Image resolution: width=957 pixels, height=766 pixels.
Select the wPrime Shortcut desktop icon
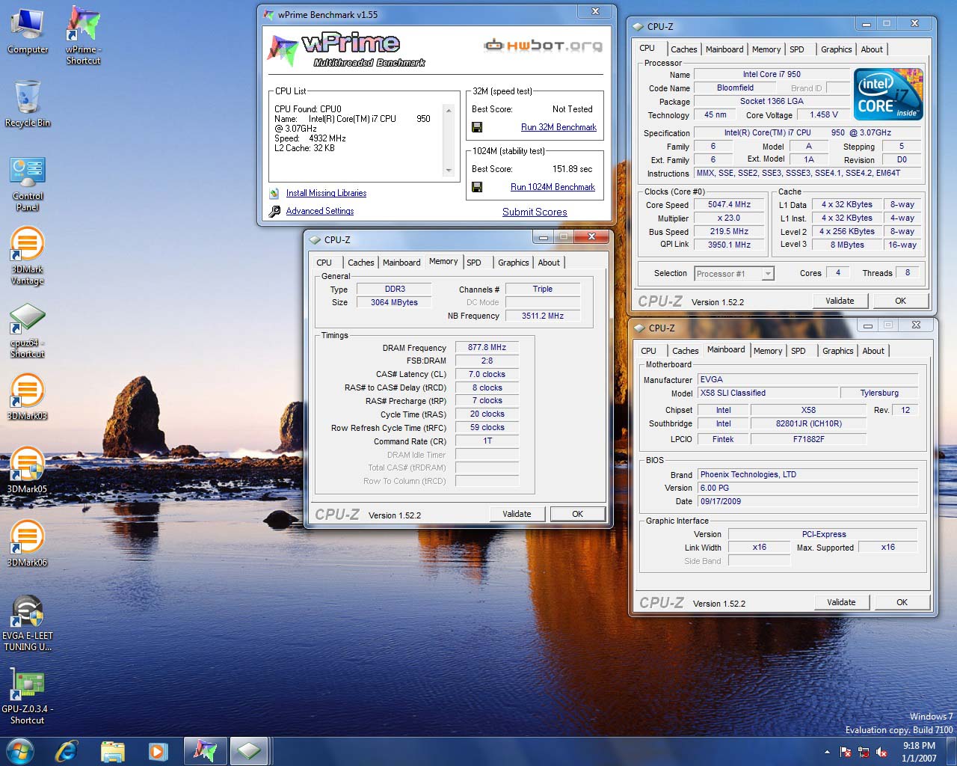[83, 35]
